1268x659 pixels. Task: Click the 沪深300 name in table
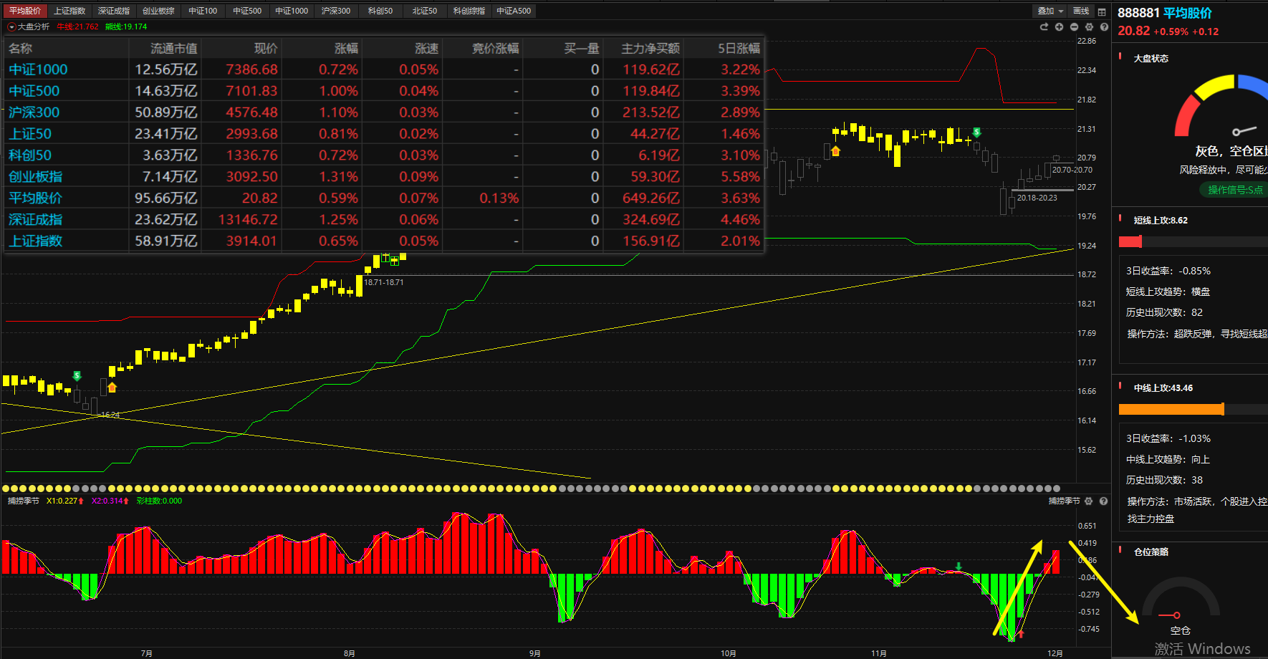pyautogui.click(x=34, y=112)
